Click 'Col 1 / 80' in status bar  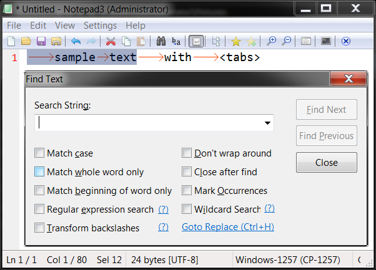click(x=67, y=260)
